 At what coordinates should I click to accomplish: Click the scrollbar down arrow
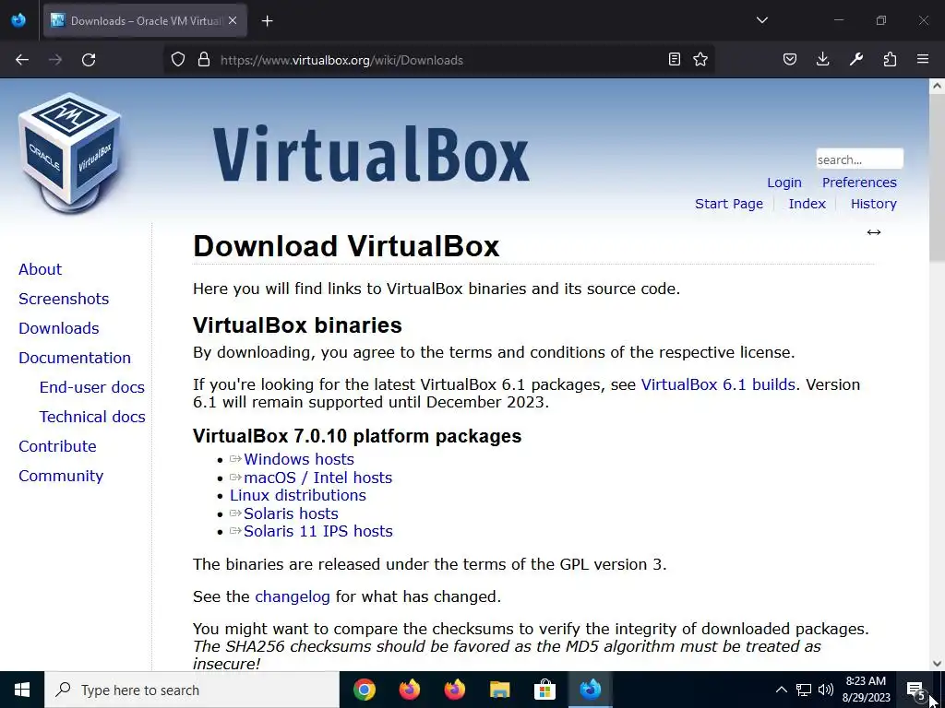click(937, 664)
